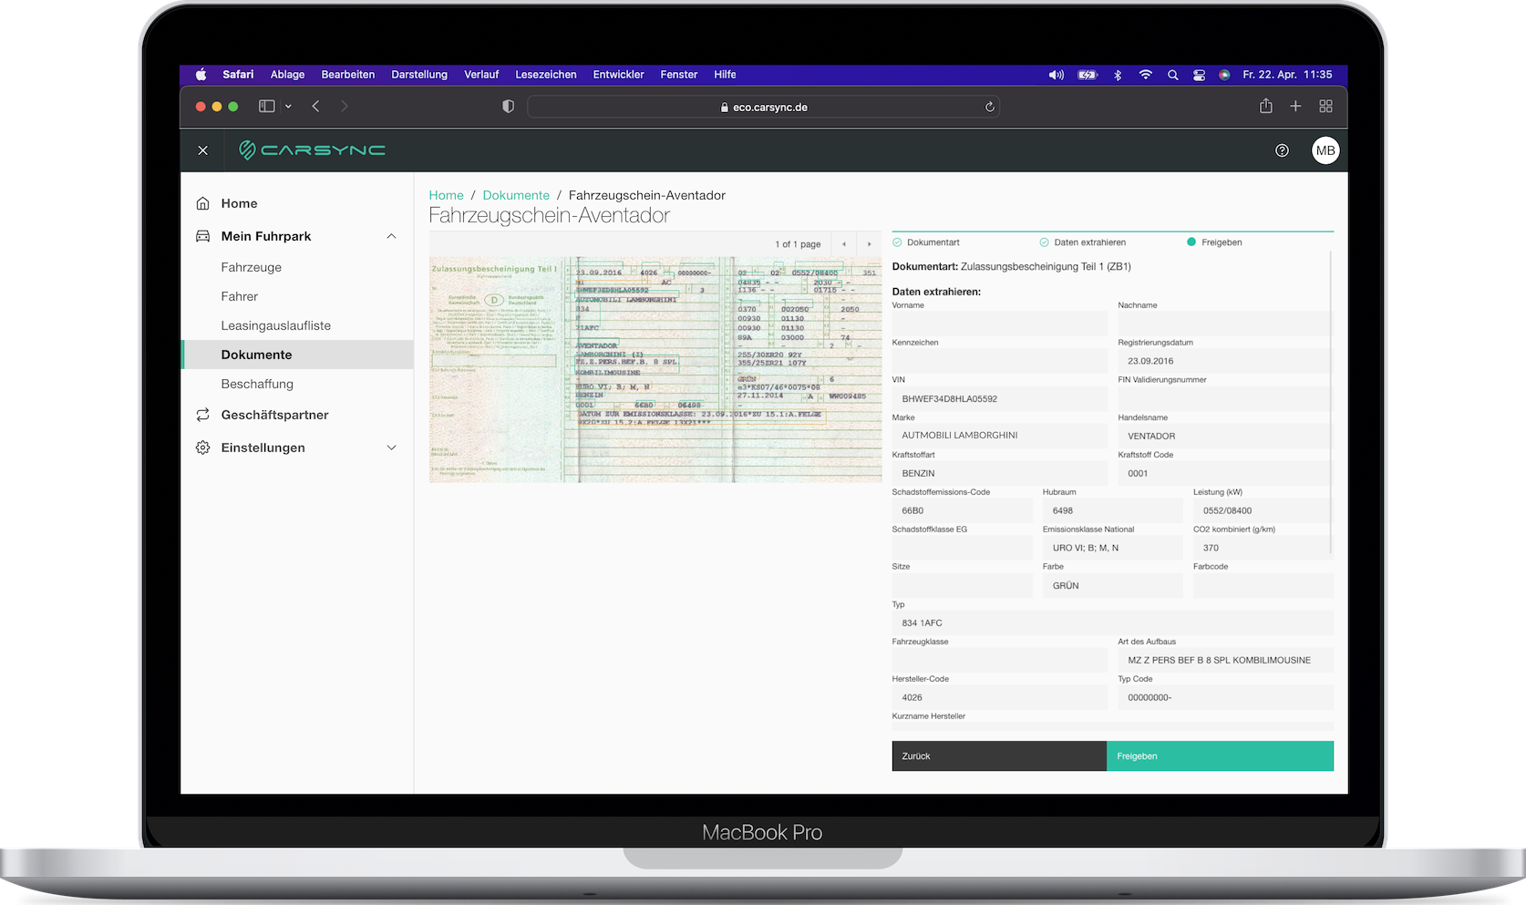Viewport: 1526px width, 905px height.
Task: Close the sidebar with the X icon
Action: click(202, 150)
